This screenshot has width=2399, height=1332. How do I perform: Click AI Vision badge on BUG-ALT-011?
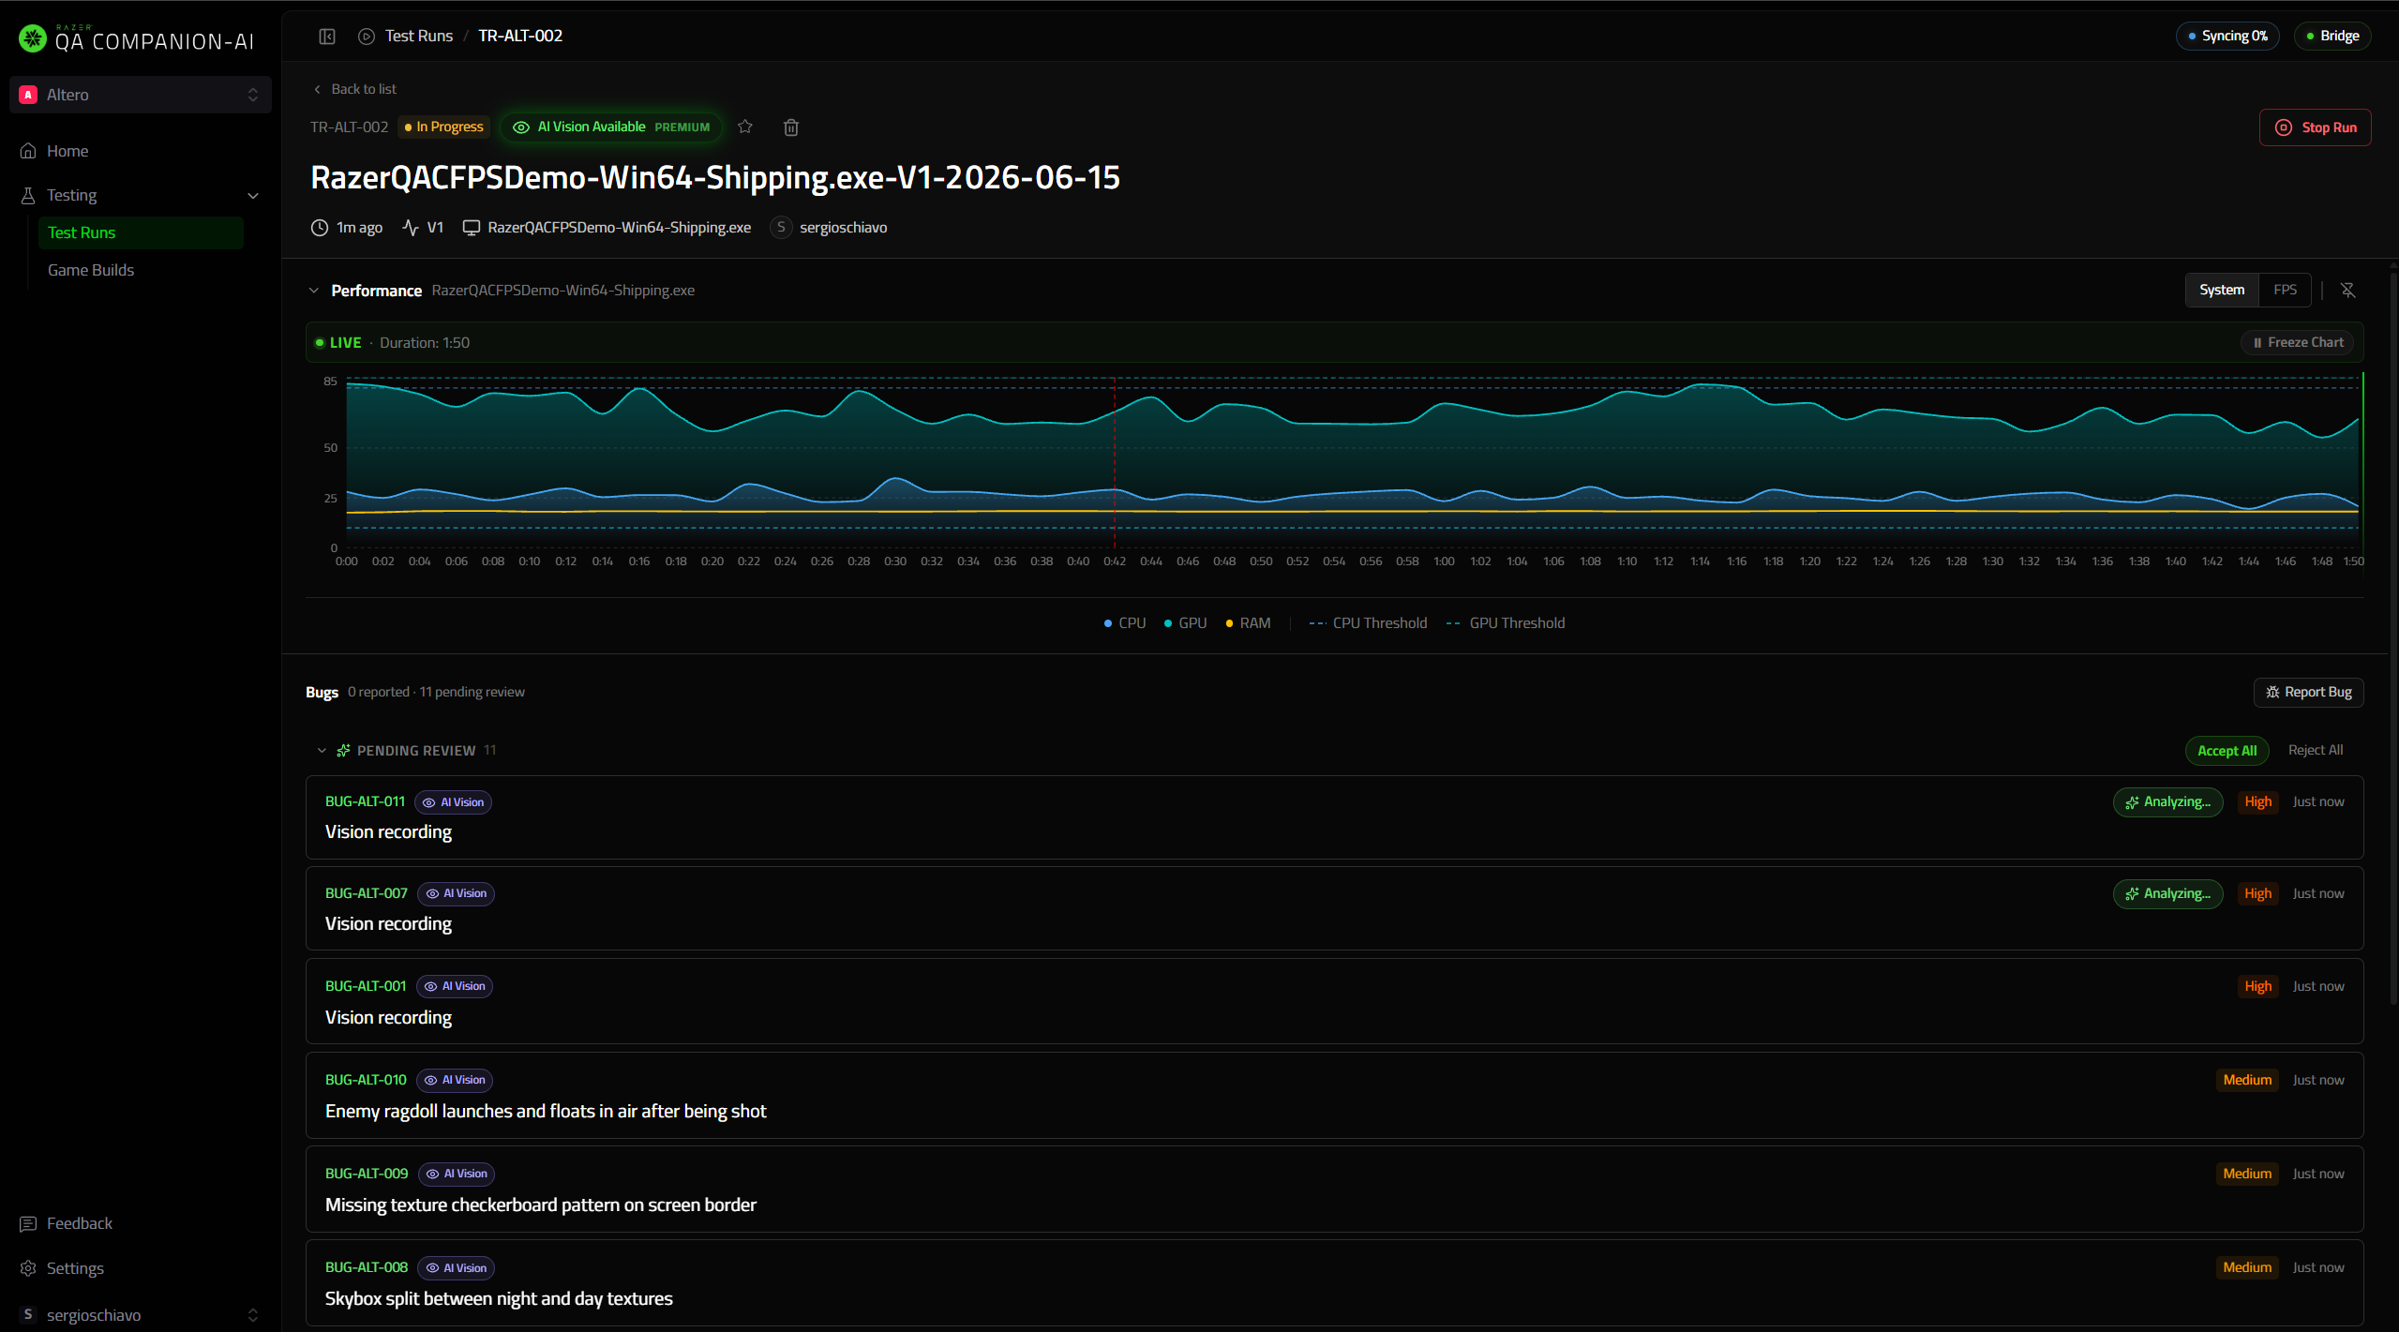[453, 802]
